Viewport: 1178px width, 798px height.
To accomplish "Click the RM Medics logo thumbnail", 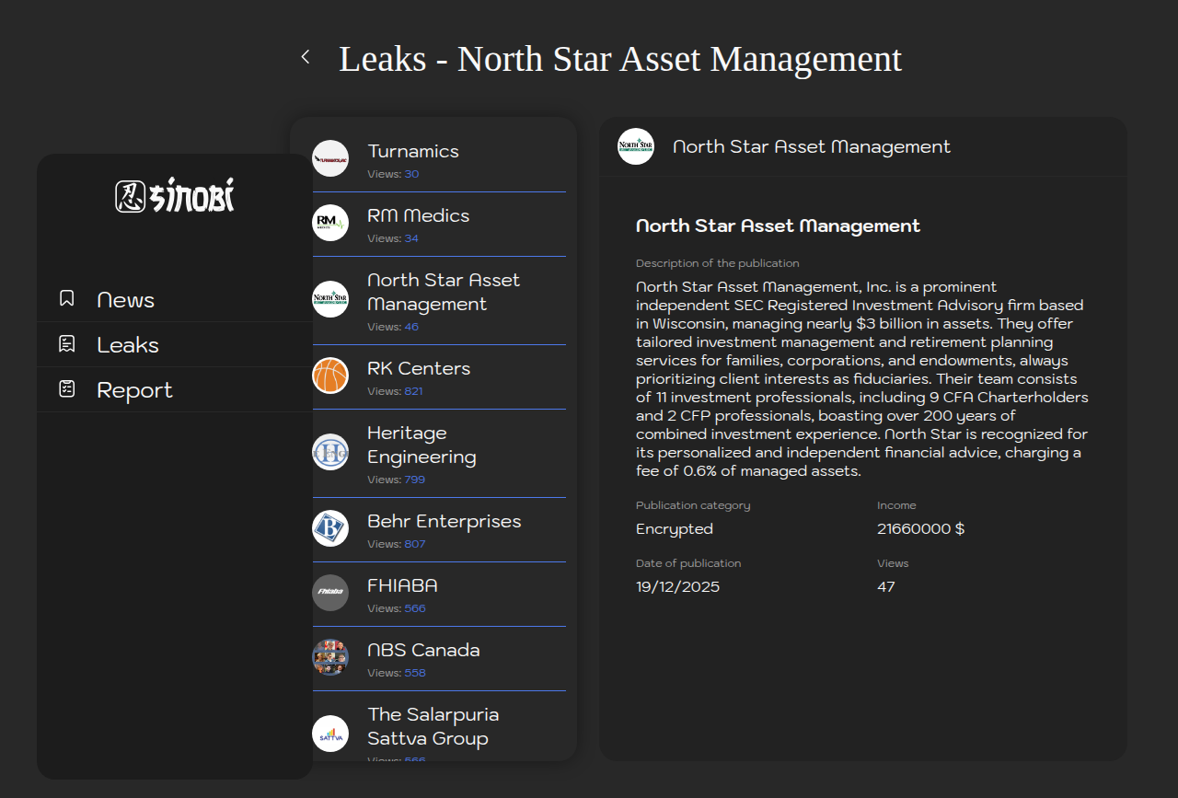I will pos(330,223).
